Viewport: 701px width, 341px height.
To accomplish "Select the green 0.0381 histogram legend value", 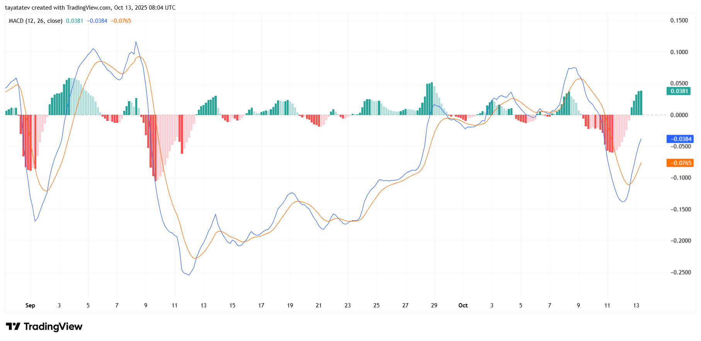I will (x=75, y=21).
